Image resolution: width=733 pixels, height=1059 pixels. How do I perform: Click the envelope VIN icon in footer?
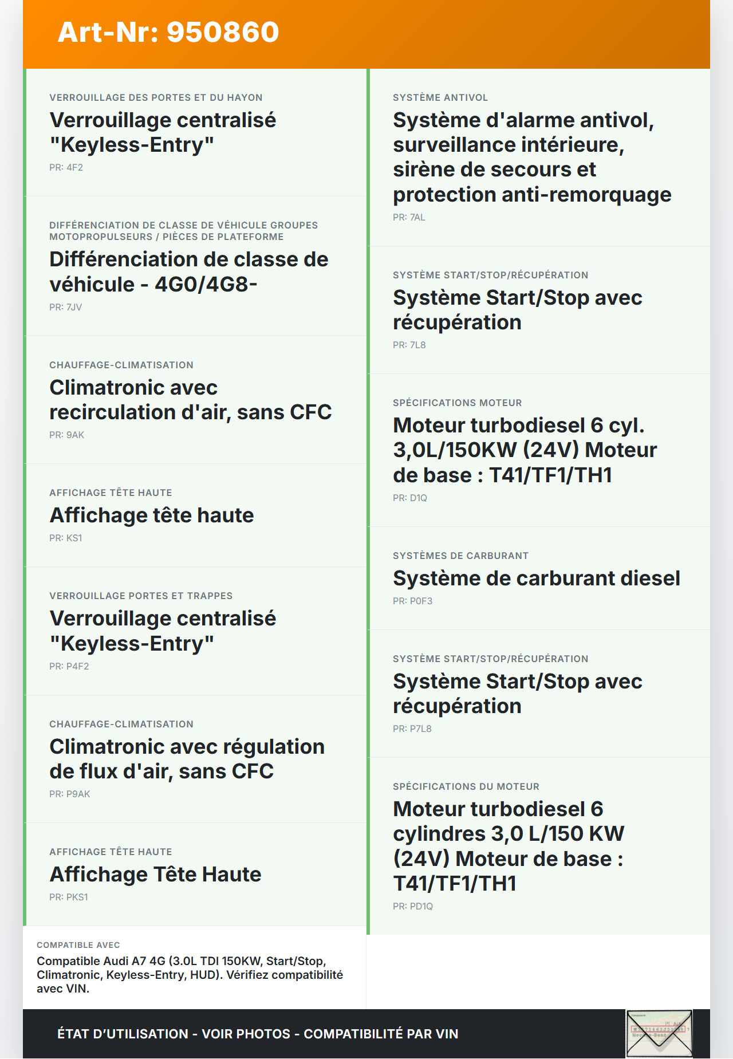[659, 1033]
